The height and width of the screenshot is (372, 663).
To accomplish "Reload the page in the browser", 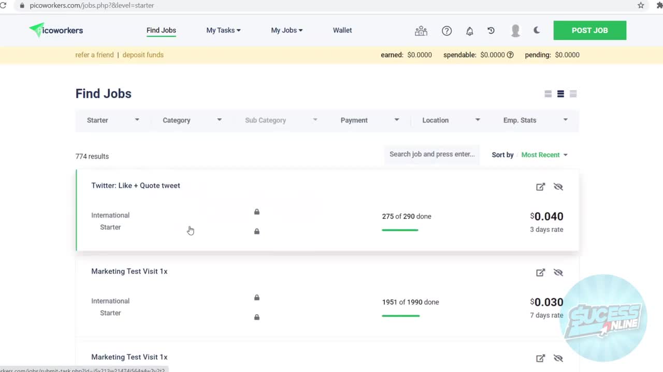I will tap(3, 5).
